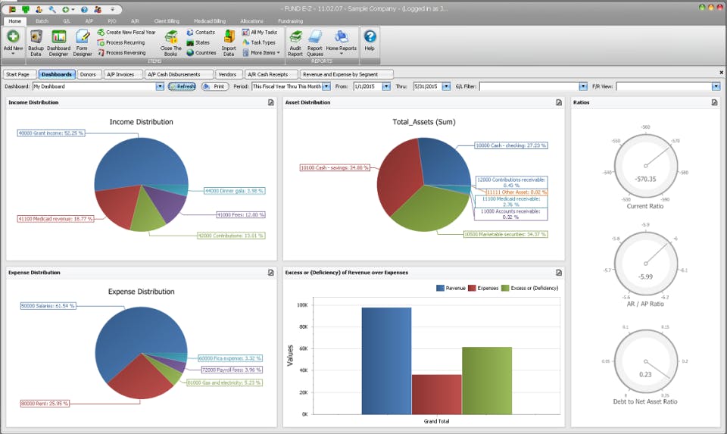The width and height of the screenshot is (727, 434).
Task: Open the Period dropdown list
Action: click(x=326, y=86)
